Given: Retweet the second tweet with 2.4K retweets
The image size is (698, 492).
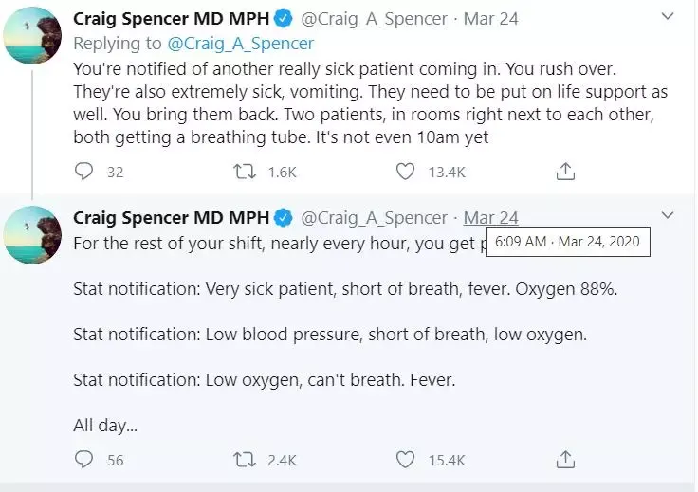Looking at the screenshot, I should (x=245, y=459).
